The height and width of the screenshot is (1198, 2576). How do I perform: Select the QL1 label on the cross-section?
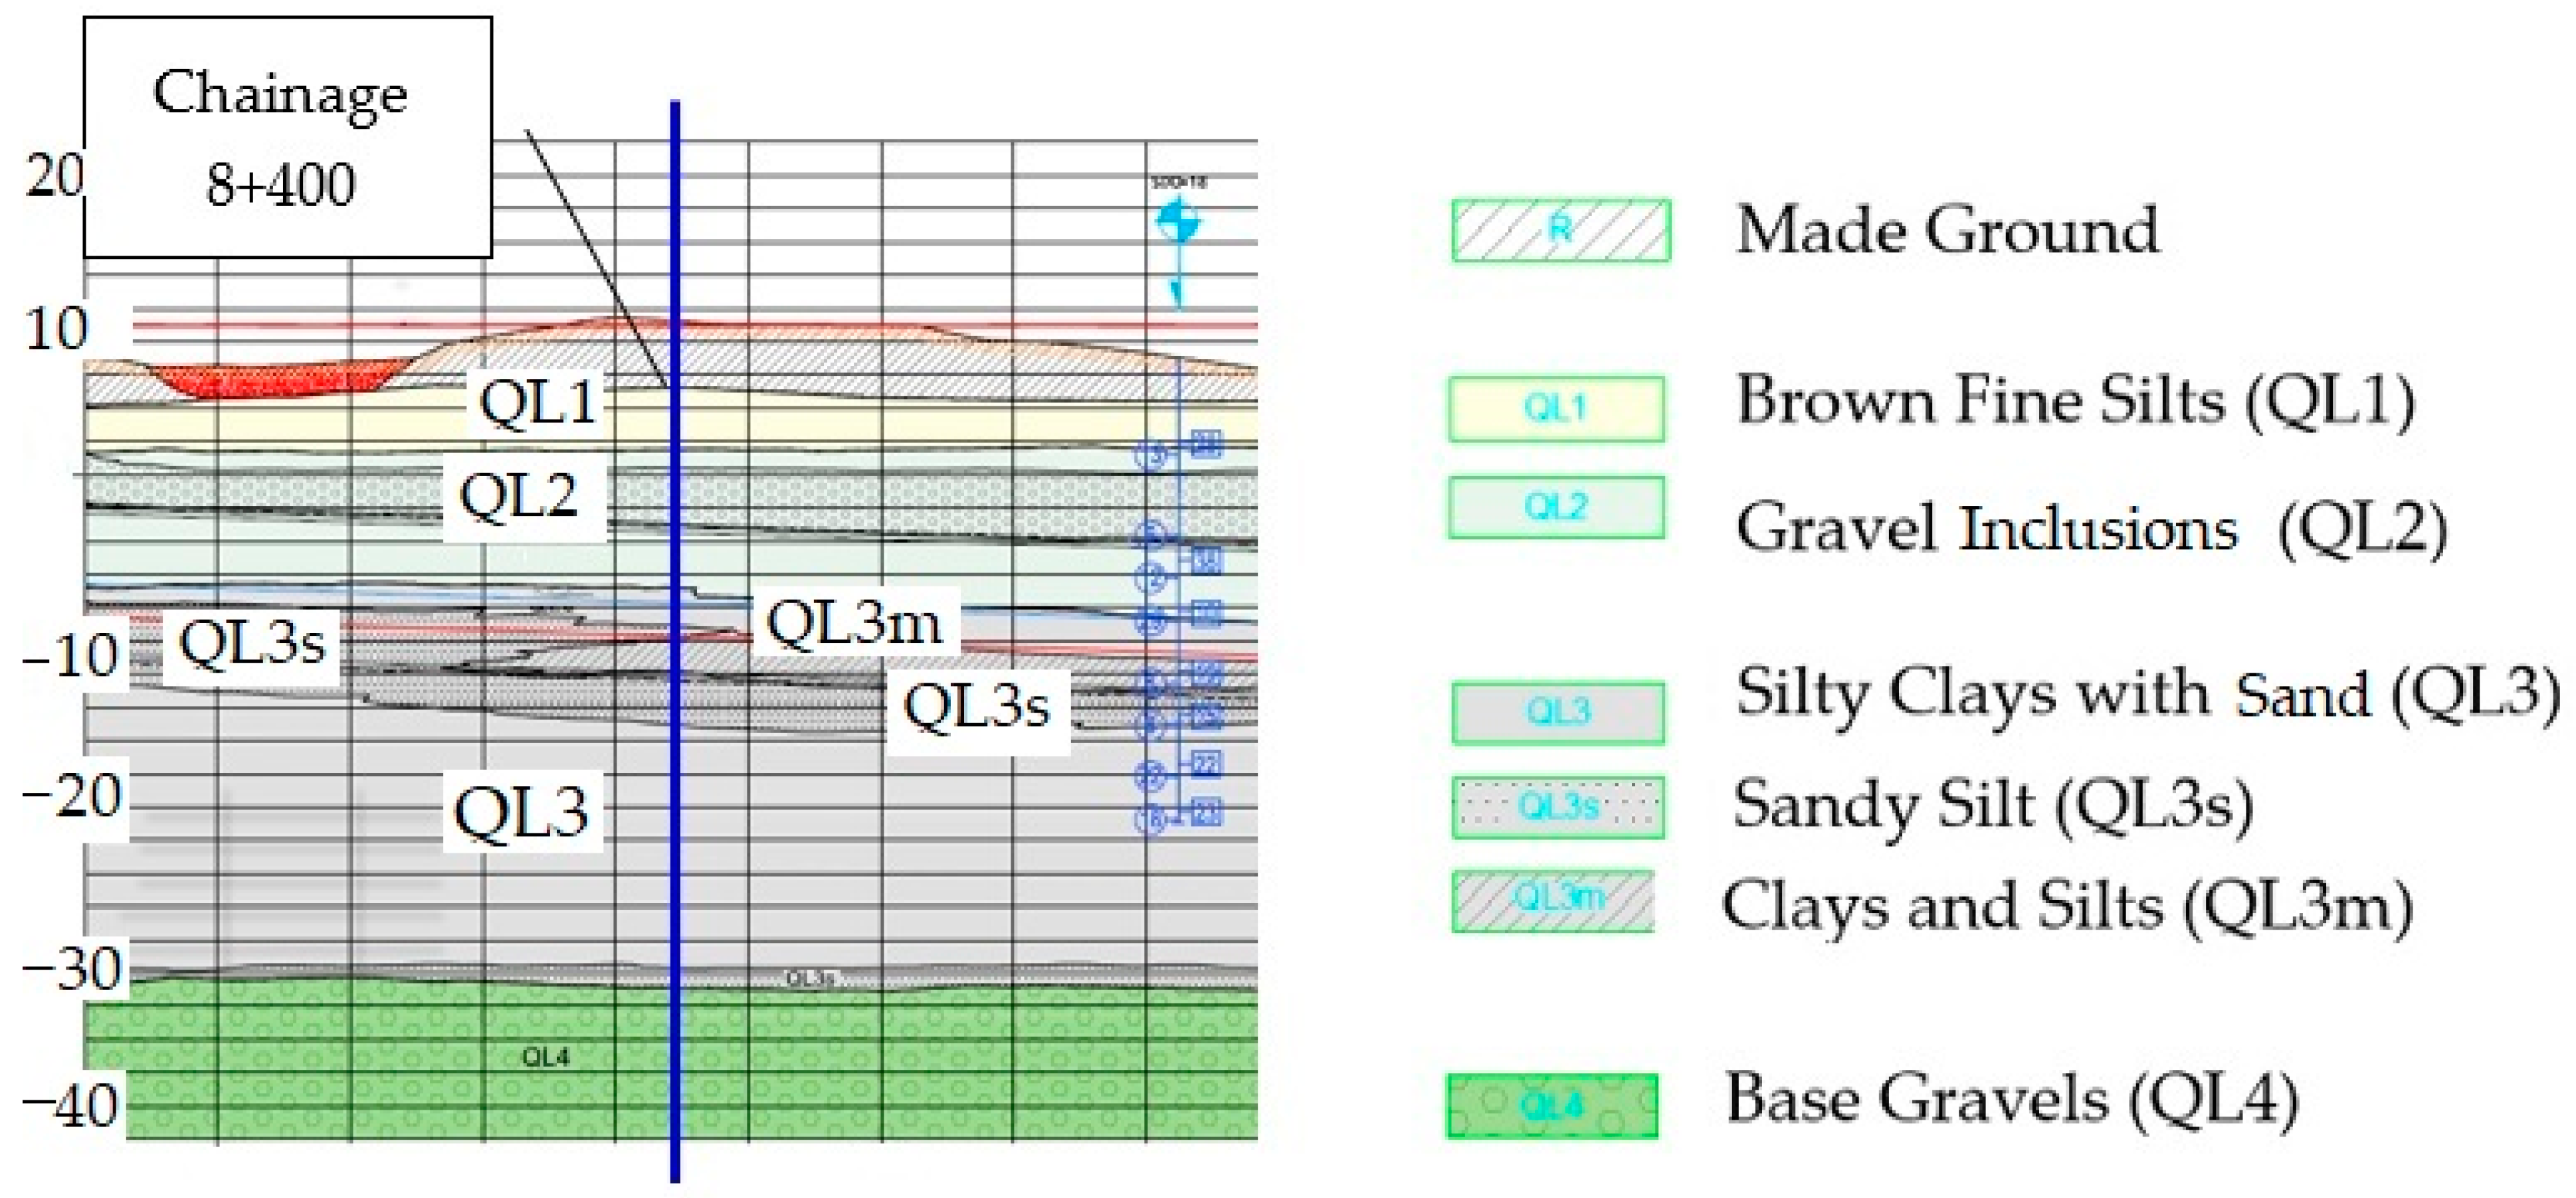pos(537,402)
